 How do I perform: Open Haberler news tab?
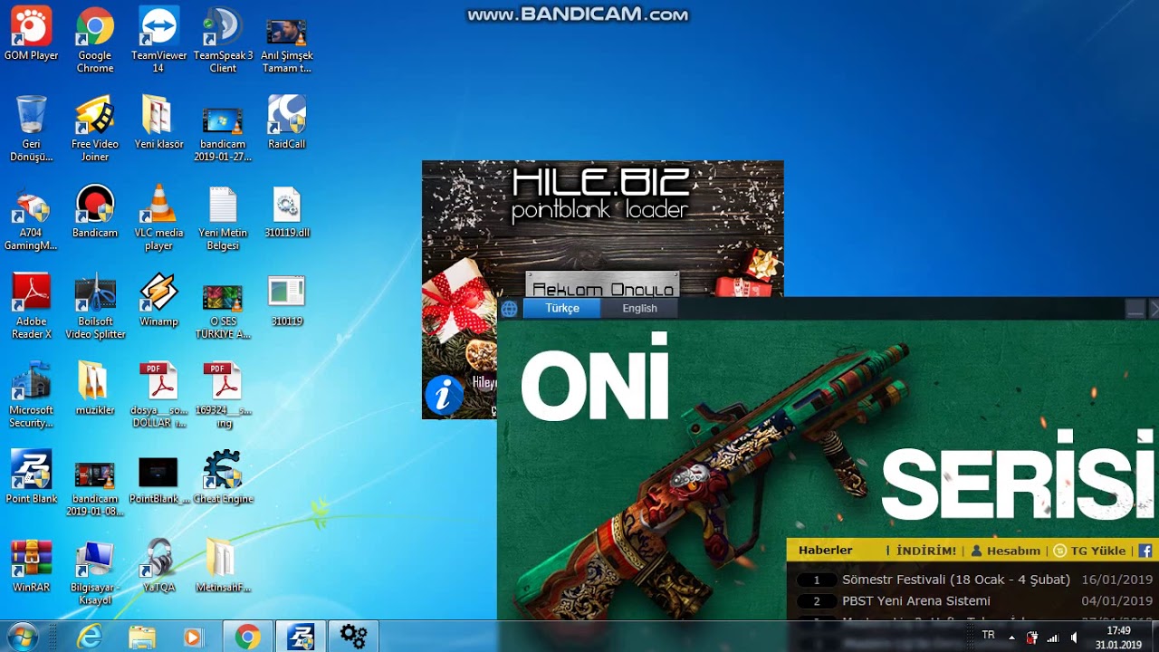click(x=826, y=551)
